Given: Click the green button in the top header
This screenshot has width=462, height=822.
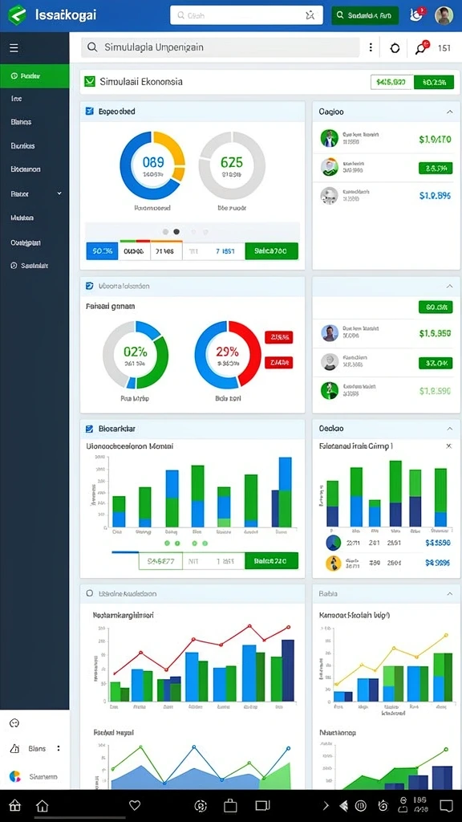Looking at the screenshot, I should (x=365, y=16).
